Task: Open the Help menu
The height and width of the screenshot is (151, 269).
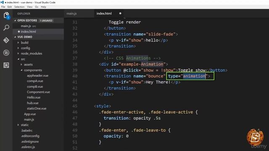Action: 43,7
